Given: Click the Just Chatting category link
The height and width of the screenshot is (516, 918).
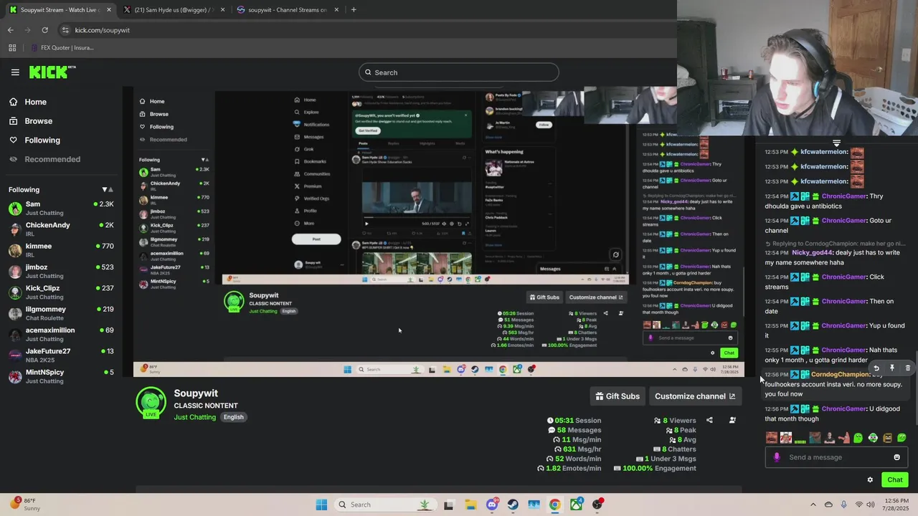Looking at the screenshot, I should coord(194,417).
